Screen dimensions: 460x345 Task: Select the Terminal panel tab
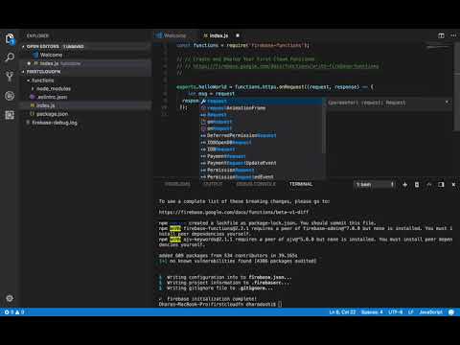click(x=301, y=184)
